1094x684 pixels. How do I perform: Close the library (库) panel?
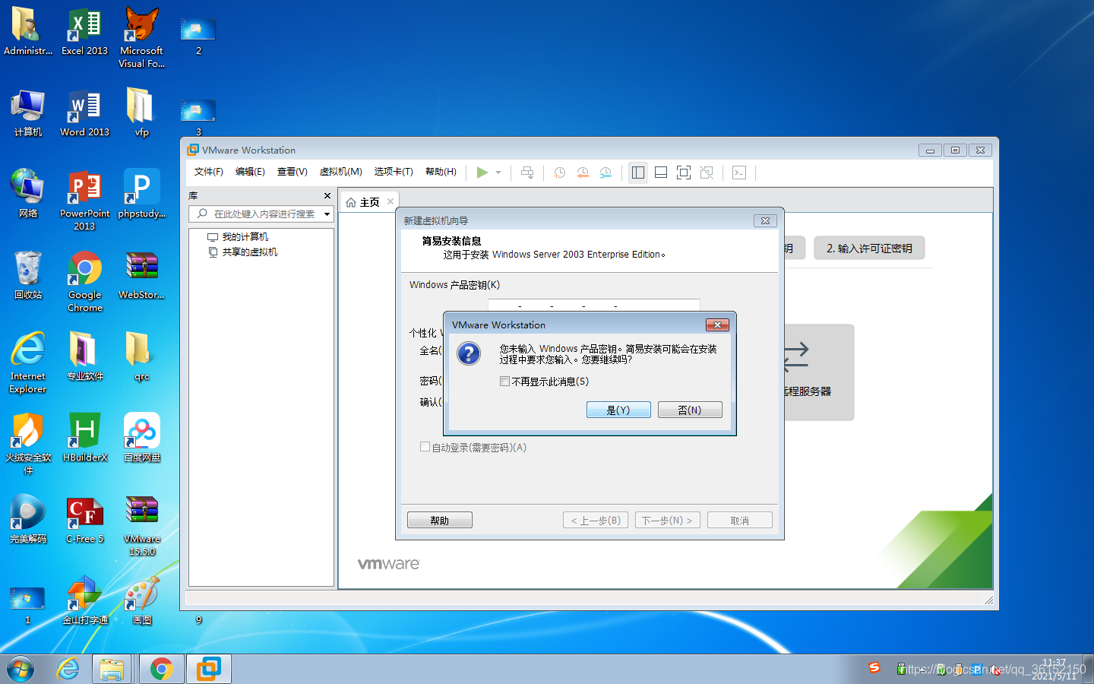tap(327, 196)
